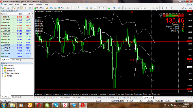Screen dimensions: 193x108
Task: Open Skype from the taskbar
Action: (x=56, y=105)
